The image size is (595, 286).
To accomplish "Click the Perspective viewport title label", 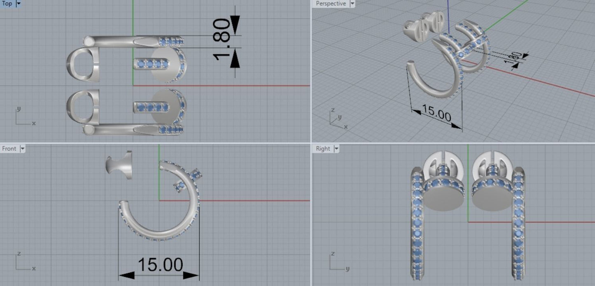I will pos(331,4).
